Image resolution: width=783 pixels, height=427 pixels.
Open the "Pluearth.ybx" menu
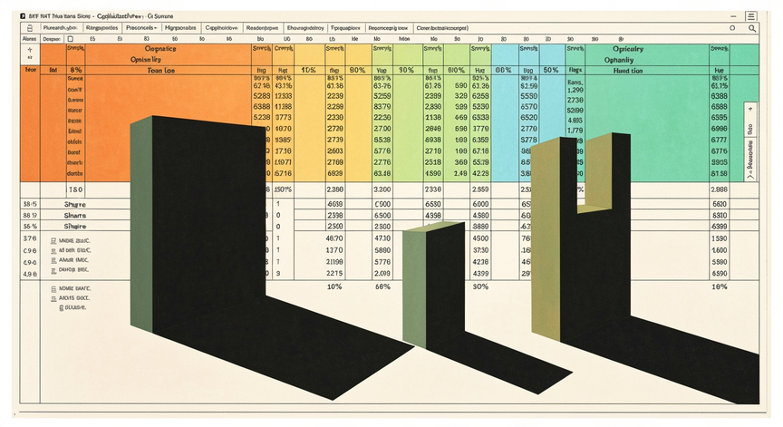60,28
